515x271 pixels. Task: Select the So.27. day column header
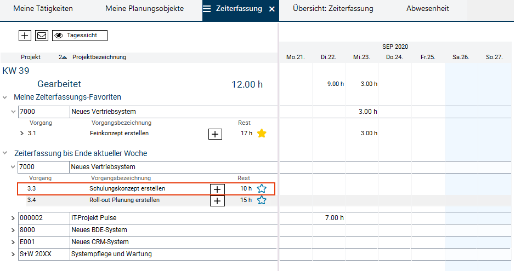(494, 57)
